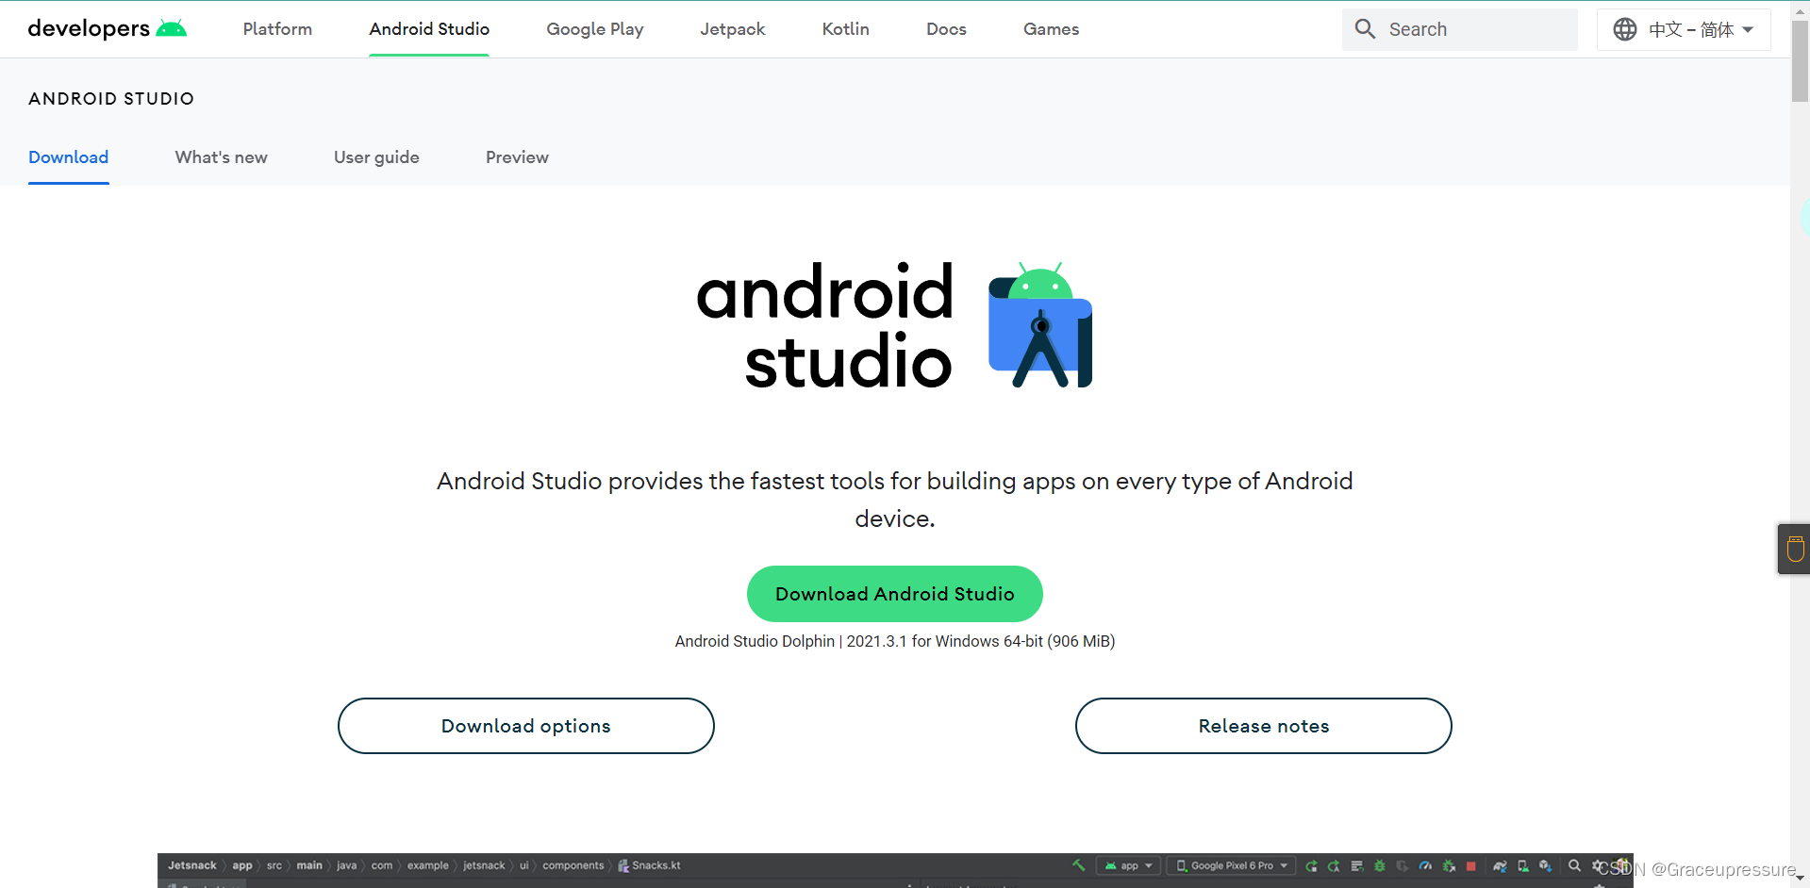Switch to the User guide tab
Viewport: 1810px width, 888px height.
coord(376,157)
